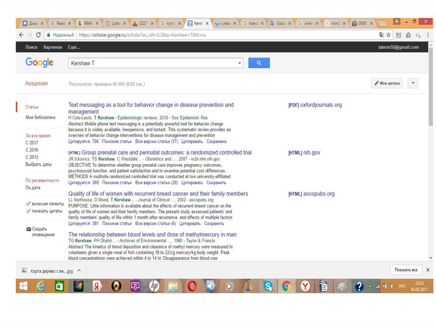The image size is (436, 327).
Task: Open the dropdown next to 'Мои цитаты'
Action: tap(413, 84)
